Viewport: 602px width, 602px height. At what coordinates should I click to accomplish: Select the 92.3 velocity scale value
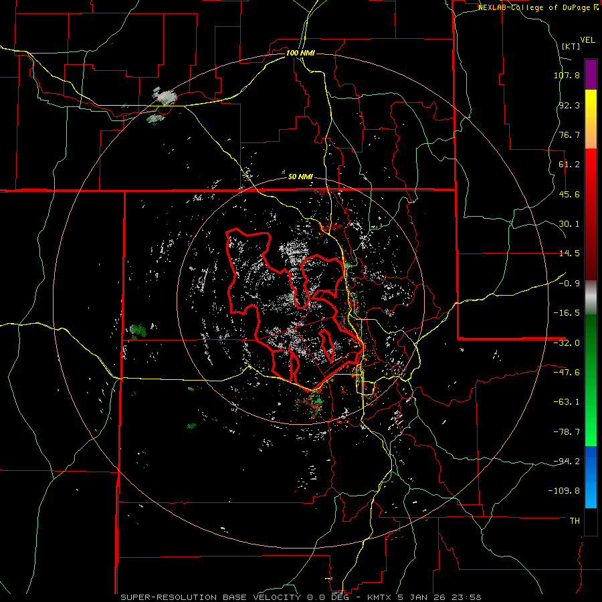tap(569, 105)
